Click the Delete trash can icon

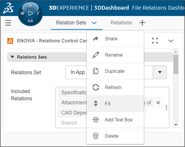(x=96, y=136)
